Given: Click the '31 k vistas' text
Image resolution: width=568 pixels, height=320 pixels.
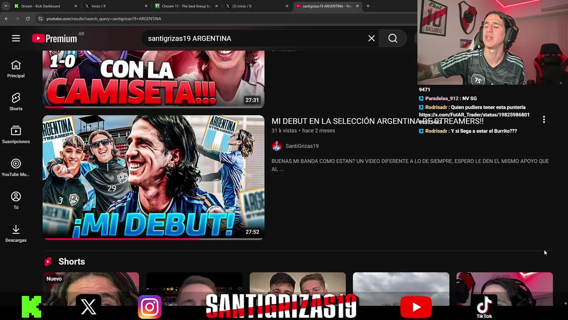Looking at the screenshot, I should [x=284, y=131].
